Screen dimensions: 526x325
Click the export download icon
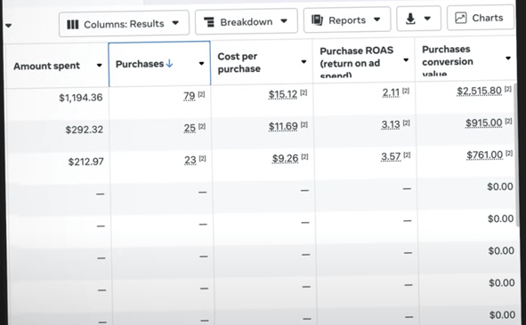[x=410, y=19]
